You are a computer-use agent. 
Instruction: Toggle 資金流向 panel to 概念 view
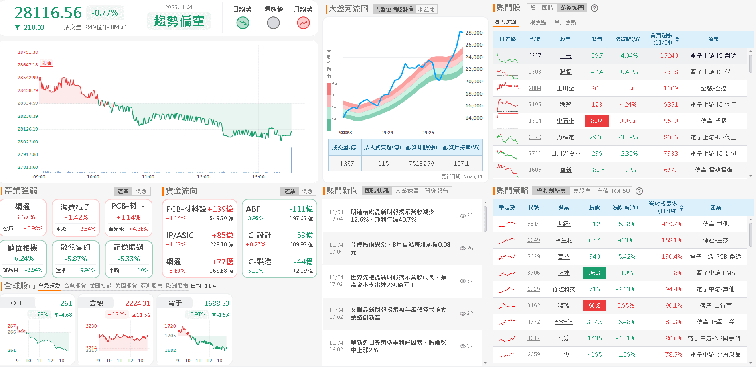click(307, 191)
